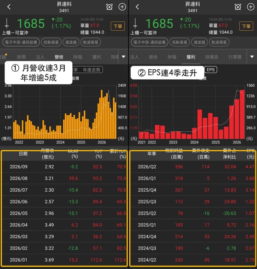257x269 pixels.
Task: Tap 稅前純益 column header
Action: [x=174, y=154]
